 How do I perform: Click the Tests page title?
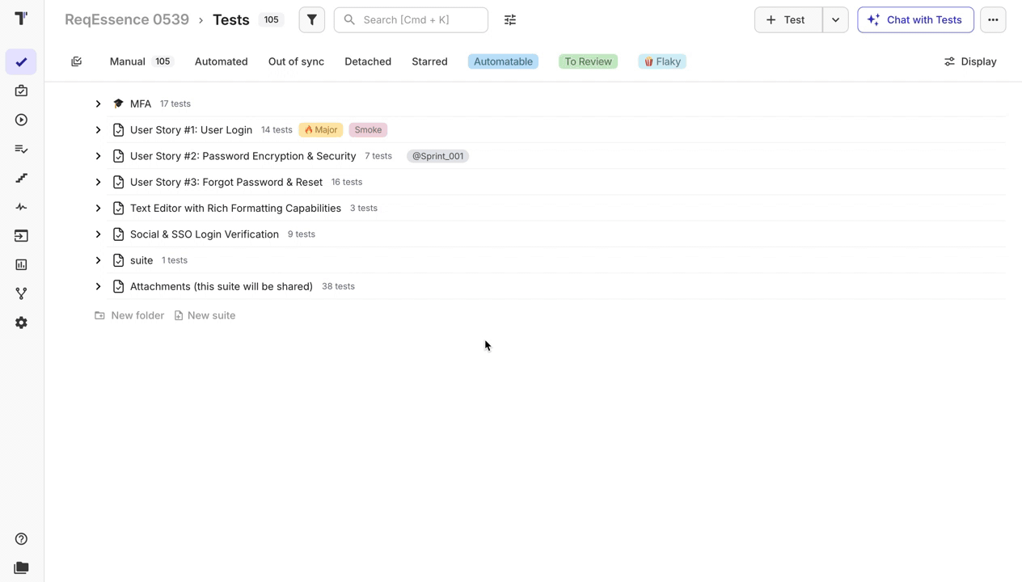[x=231, y=19]
